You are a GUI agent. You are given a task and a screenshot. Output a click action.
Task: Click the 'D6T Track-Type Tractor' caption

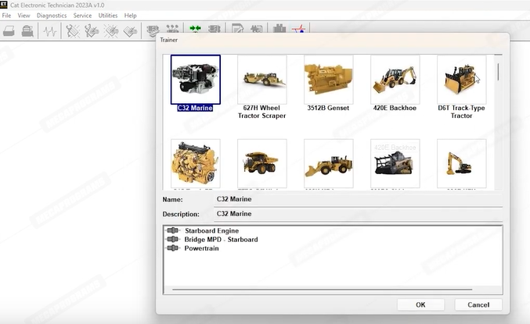coord(461,112)
